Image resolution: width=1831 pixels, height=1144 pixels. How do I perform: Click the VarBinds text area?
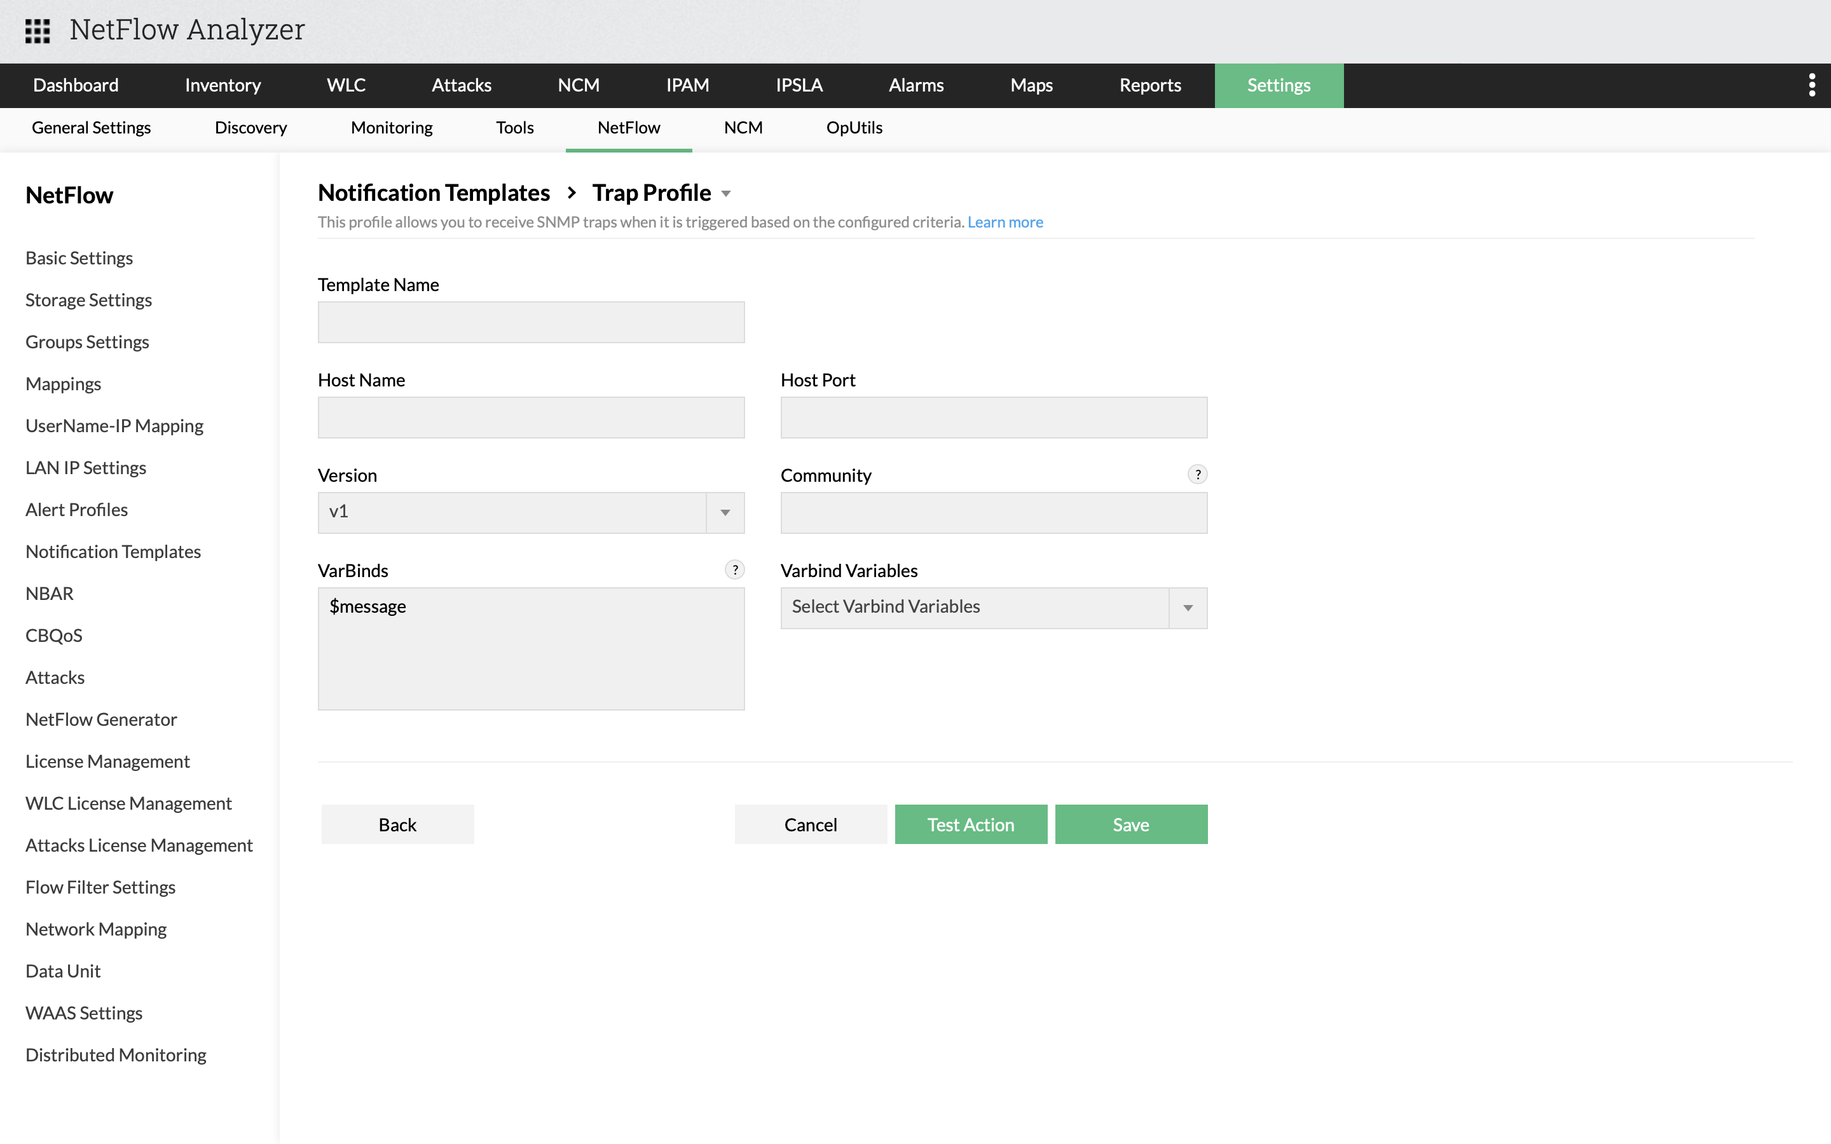[x=530, y=648]
